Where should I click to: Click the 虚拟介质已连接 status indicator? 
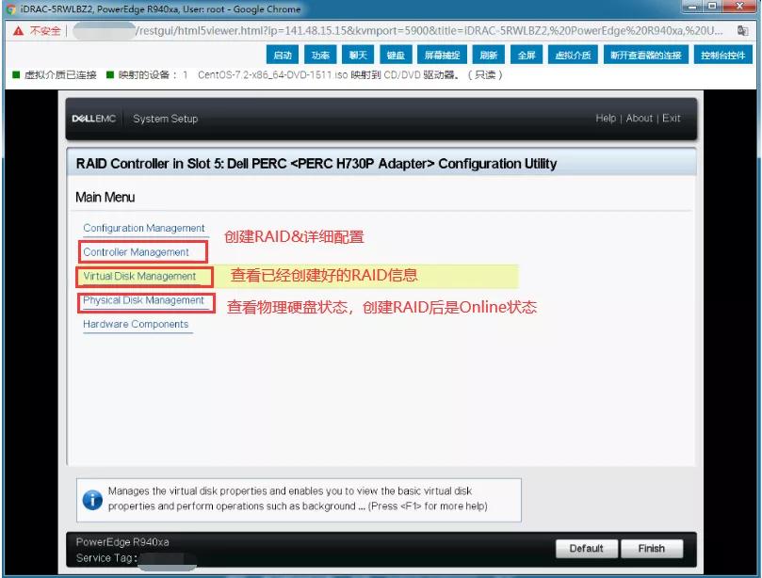pyautogui.click(x=55, y=74)
